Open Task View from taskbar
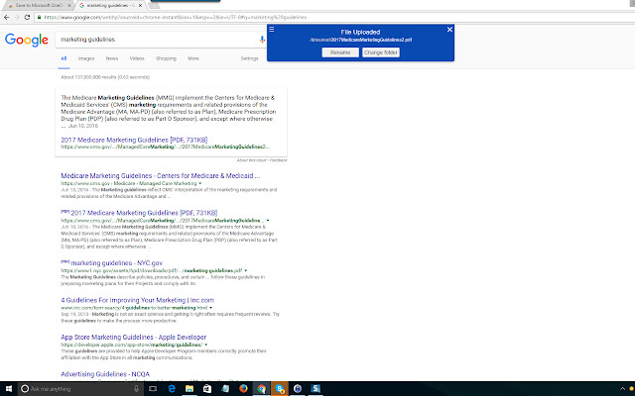Viewport: 635px width, 396px height. click(x=153, y=389)
